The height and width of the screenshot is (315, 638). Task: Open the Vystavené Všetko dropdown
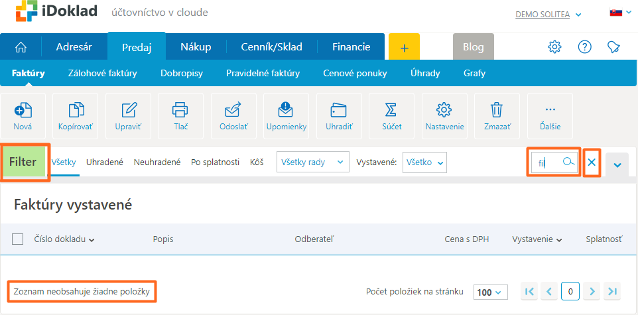pyautogui.click(x=424, y=162)
